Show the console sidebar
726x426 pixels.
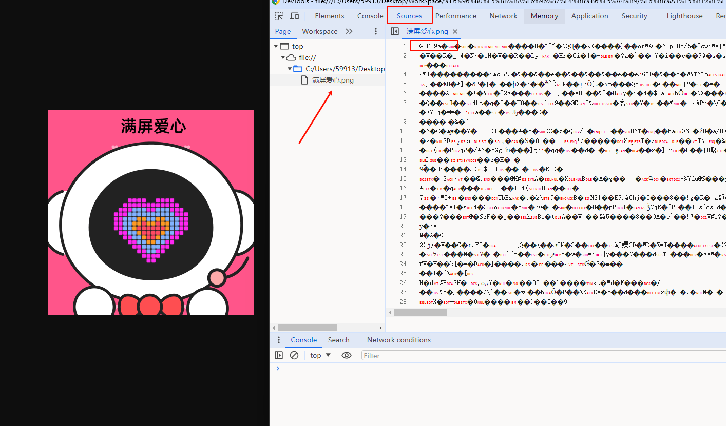(x=279, y=355)
